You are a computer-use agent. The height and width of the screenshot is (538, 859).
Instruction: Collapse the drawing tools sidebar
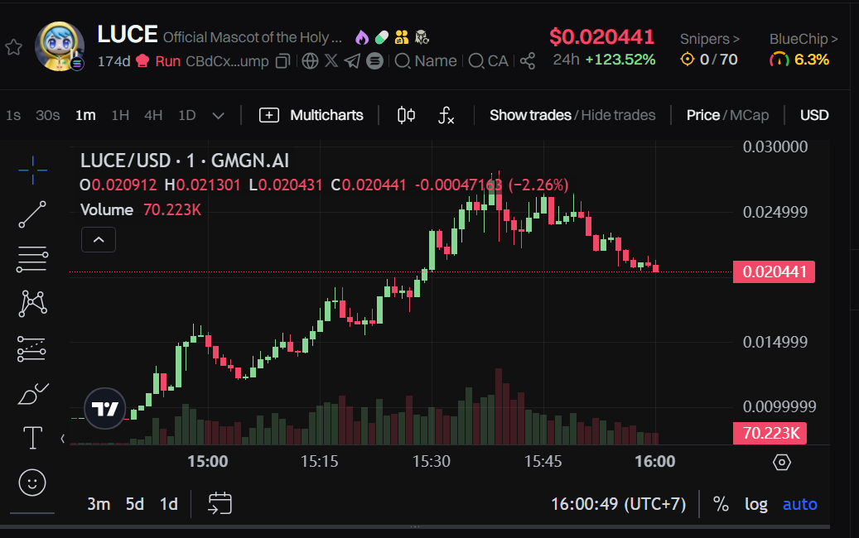pyautogui.click(x=62, y=438)
